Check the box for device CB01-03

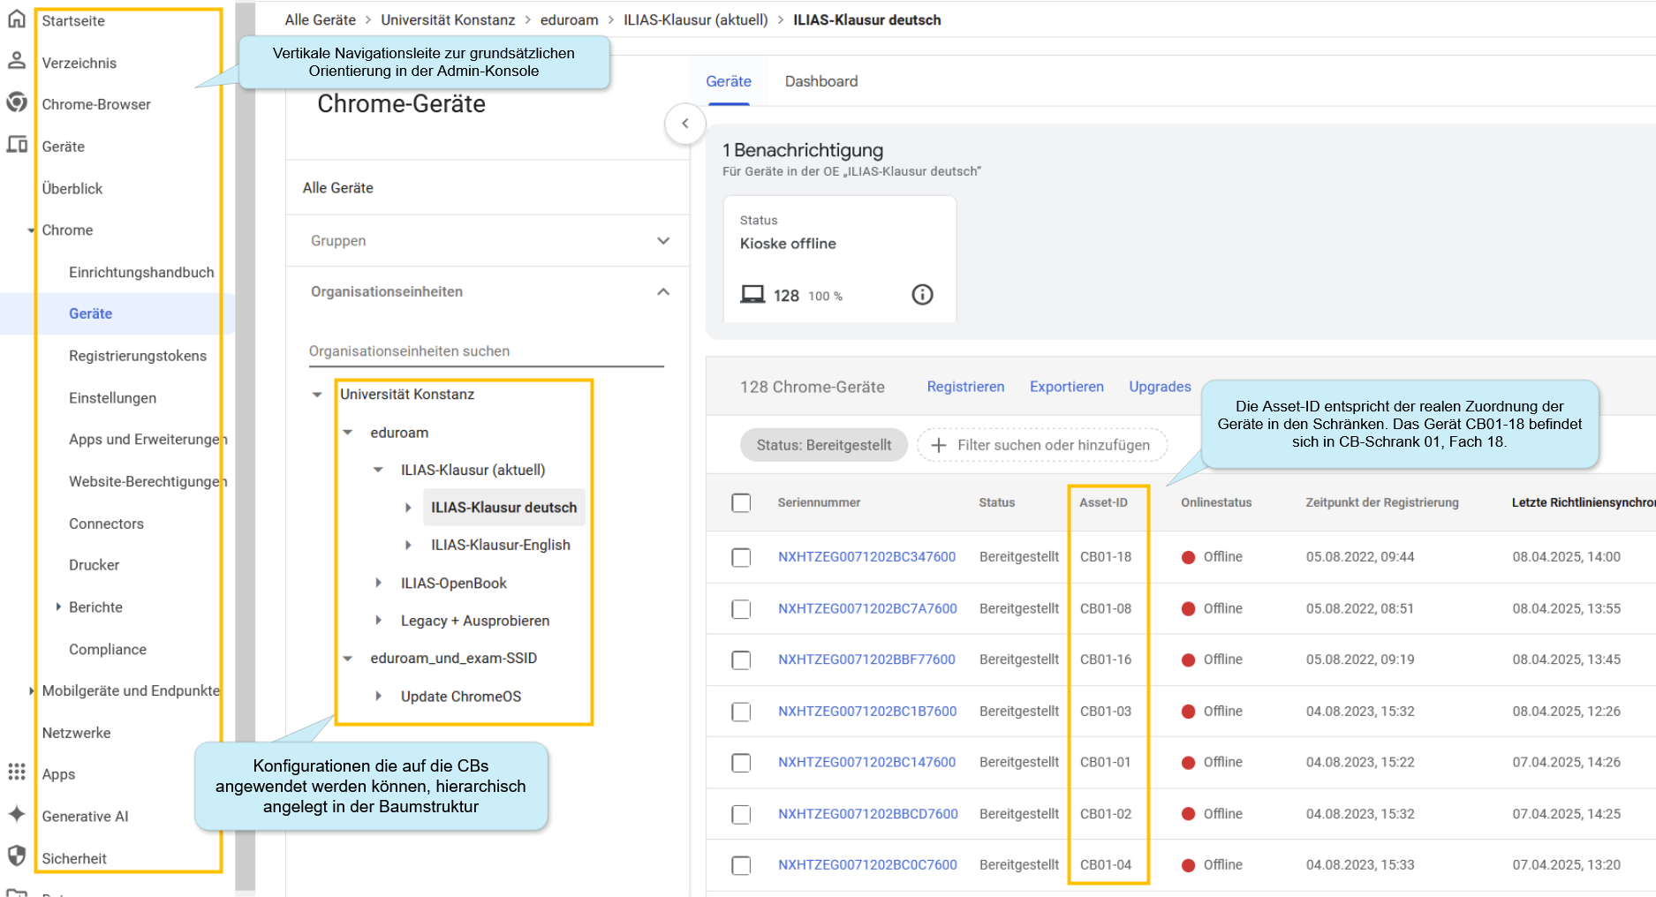tap(741, 712)
